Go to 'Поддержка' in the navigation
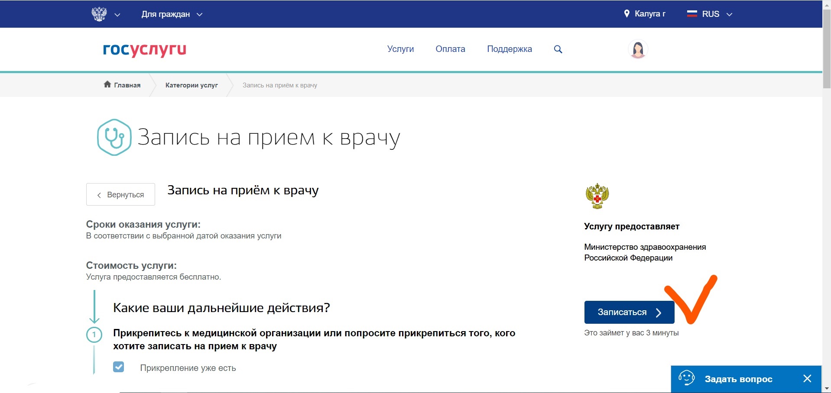This screenshot has height=393, width=831. pyautogui.click(x=509, y=49)
